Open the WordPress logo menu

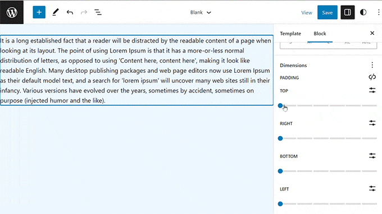[x=12, y=12]
